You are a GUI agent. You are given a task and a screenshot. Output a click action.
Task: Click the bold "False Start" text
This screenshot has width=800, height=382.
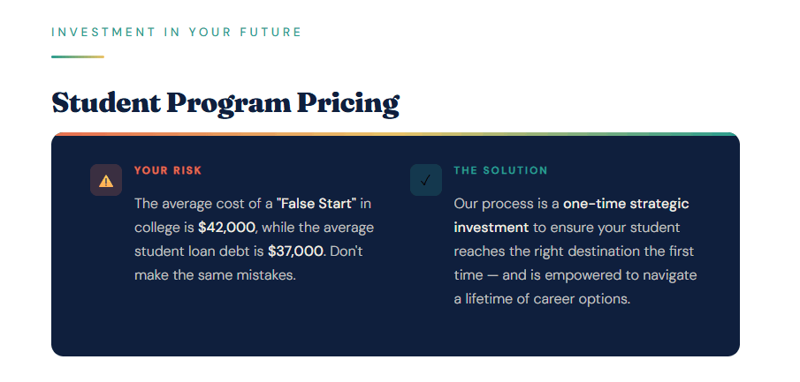point(316,204)
